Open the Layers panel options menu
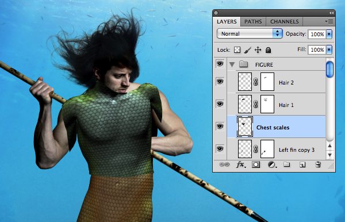 tap(329, 21)
